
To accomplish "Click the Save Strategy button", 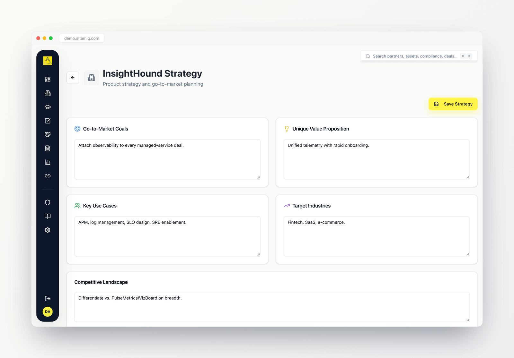I will tap(453, 104).
